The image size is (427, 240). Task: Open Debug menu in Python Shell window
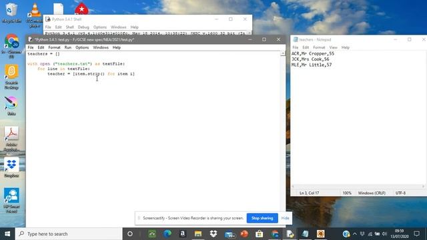pyautogui.click(x=83, y=27)
